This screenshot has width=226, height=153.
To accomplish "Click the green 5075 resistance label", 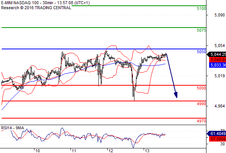I will tap(201, 30).
